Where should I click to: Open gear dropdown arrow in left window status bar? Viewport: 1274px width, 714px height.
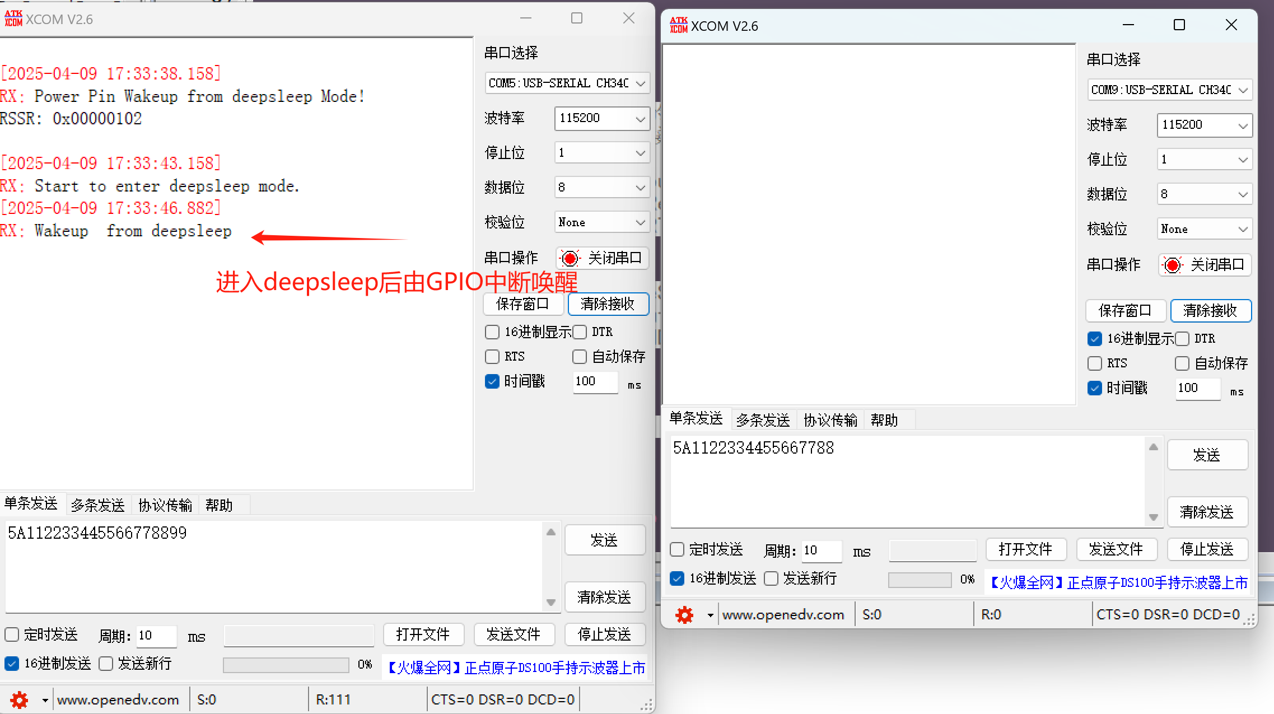click(x=45, y=700)
